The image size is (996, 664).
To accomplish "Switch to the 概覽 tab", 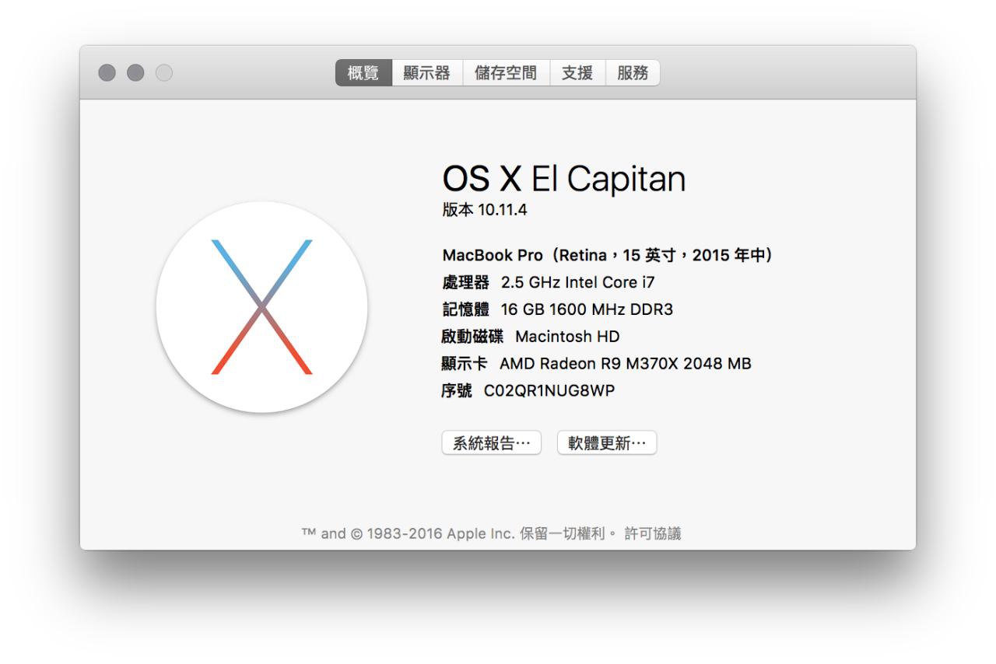I will 363,73.
